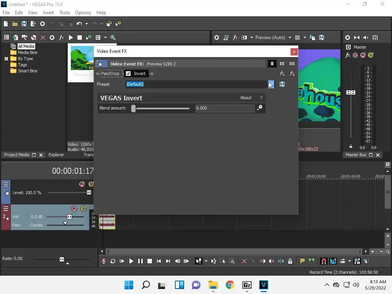The height and width of the screenshot is (294, 392).
Task: Open the File menu
Action: pos(6,13)
